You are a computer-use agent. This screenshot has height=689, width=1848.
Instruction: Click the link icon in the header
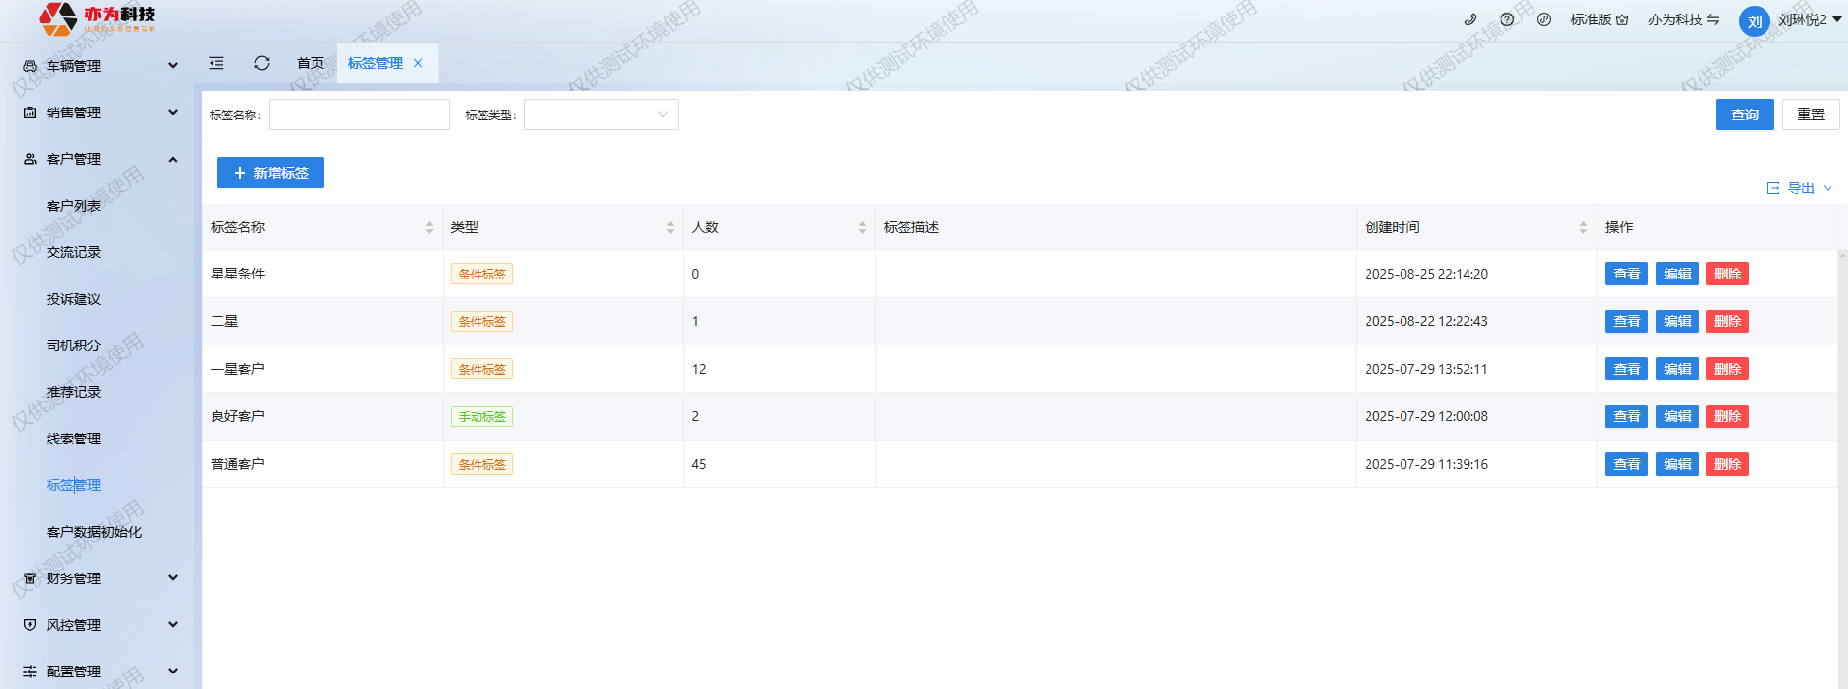[x=1544, y=19]
